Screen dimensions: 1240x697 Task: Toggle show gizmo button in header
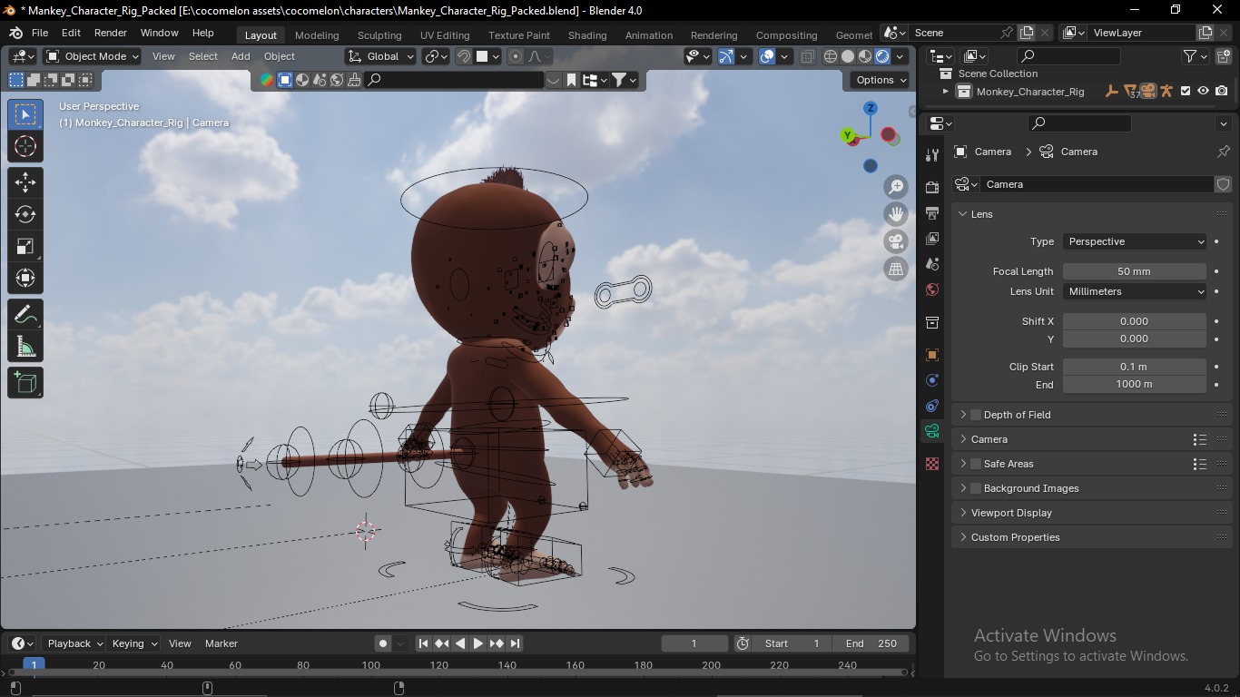tap(726, 56)
